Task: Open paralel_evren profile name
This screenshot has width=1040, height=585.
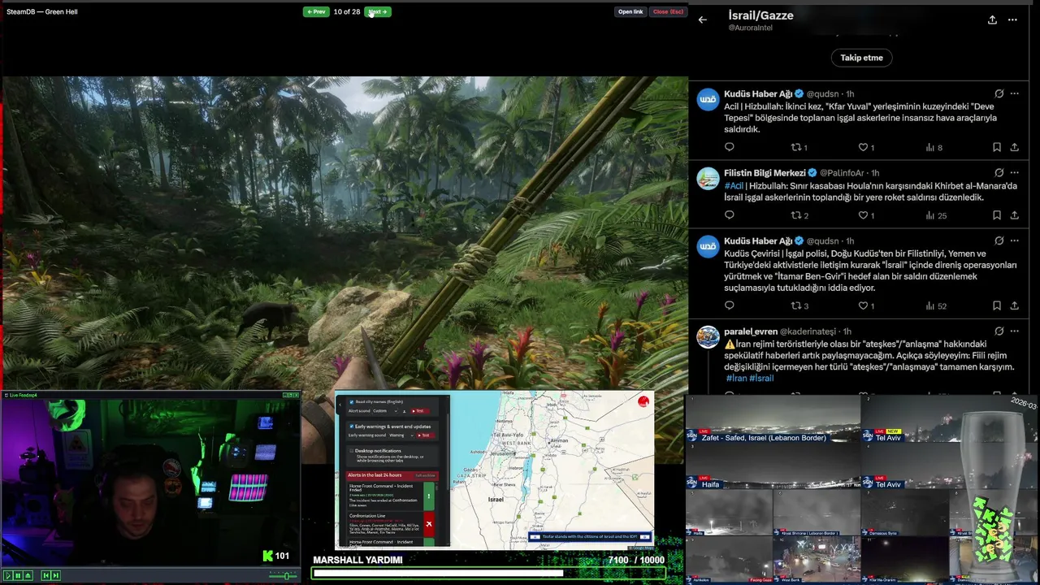Action: click(751, 331)
